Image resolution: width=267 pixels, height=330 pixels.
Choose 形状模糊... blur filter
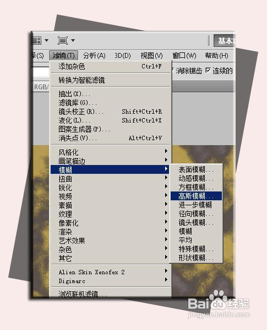click(196, 258)
